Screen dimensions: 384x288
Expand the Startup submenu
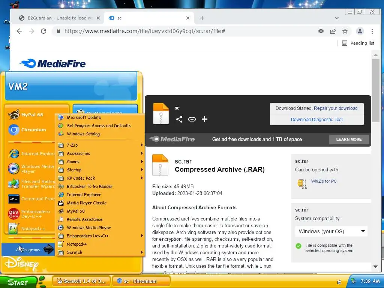pyautogui.click(x=100, y=170)
